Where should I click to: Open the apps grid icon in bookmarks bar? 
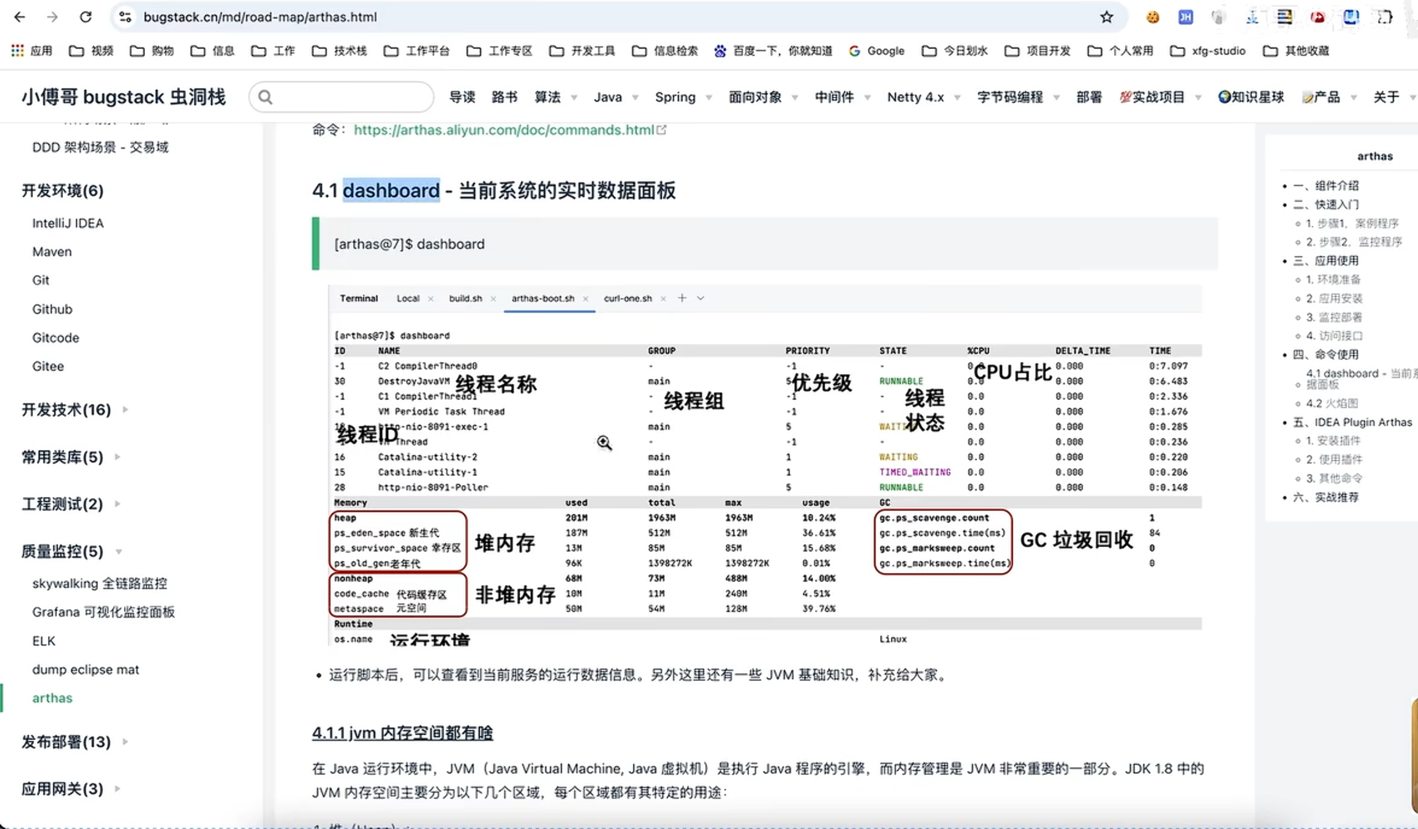click(x=17, y=51)
